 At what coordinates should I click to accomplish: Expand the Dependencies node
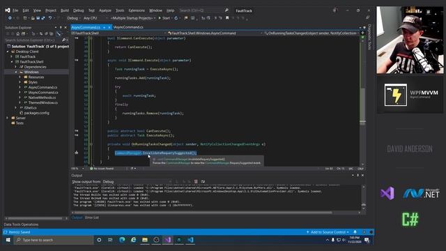tap(16, 67)
